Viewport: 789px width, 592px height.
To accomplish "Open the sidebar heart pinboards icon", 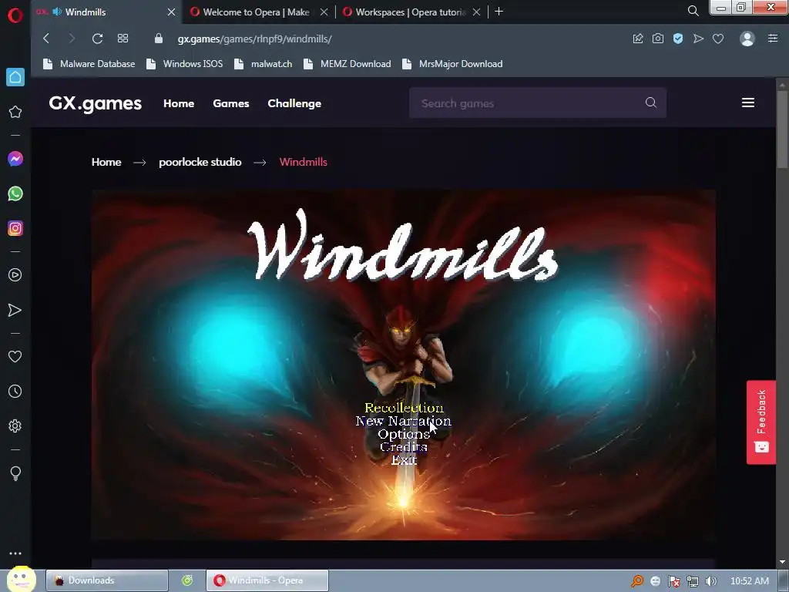I will [15, 356].
